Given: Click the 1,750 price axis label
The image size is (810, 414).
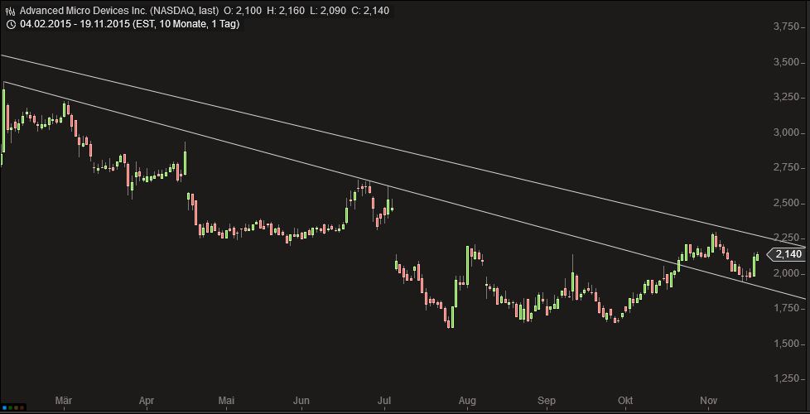Looking at the screenshot, I should 787,308.
